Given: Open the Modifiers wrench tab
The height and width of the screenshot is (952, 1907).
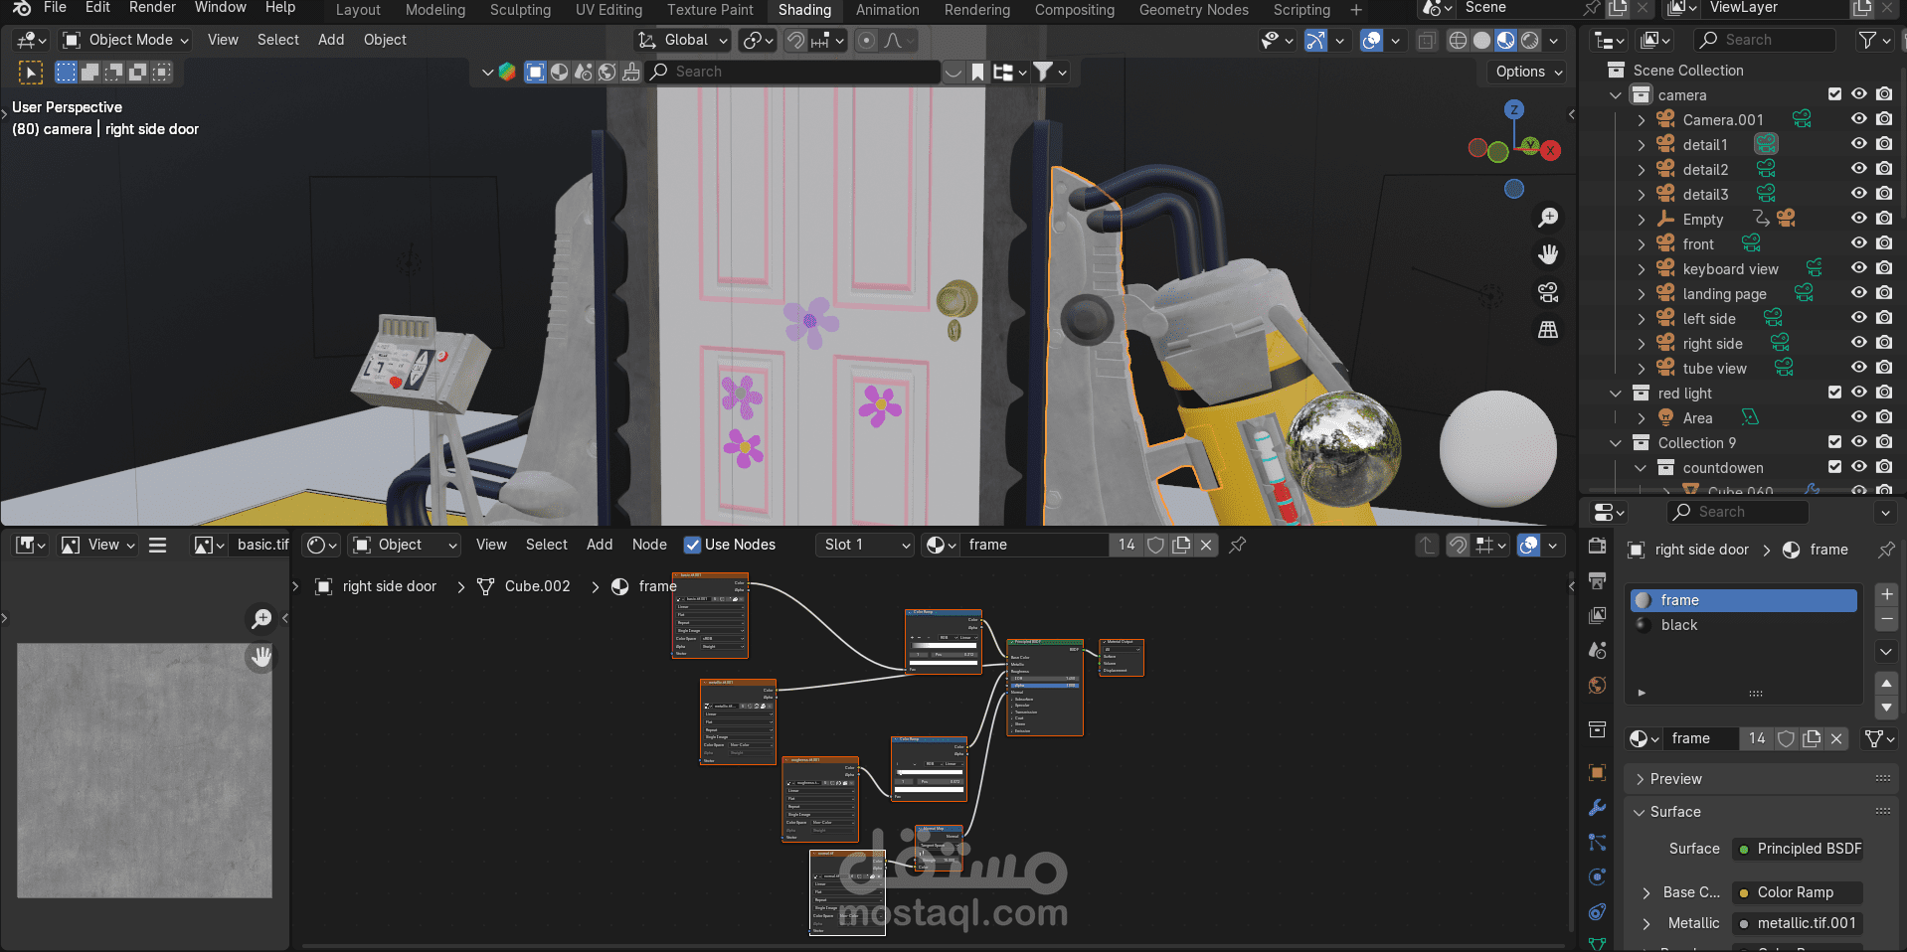Looking at the screenshot, I should point(1598,808).
